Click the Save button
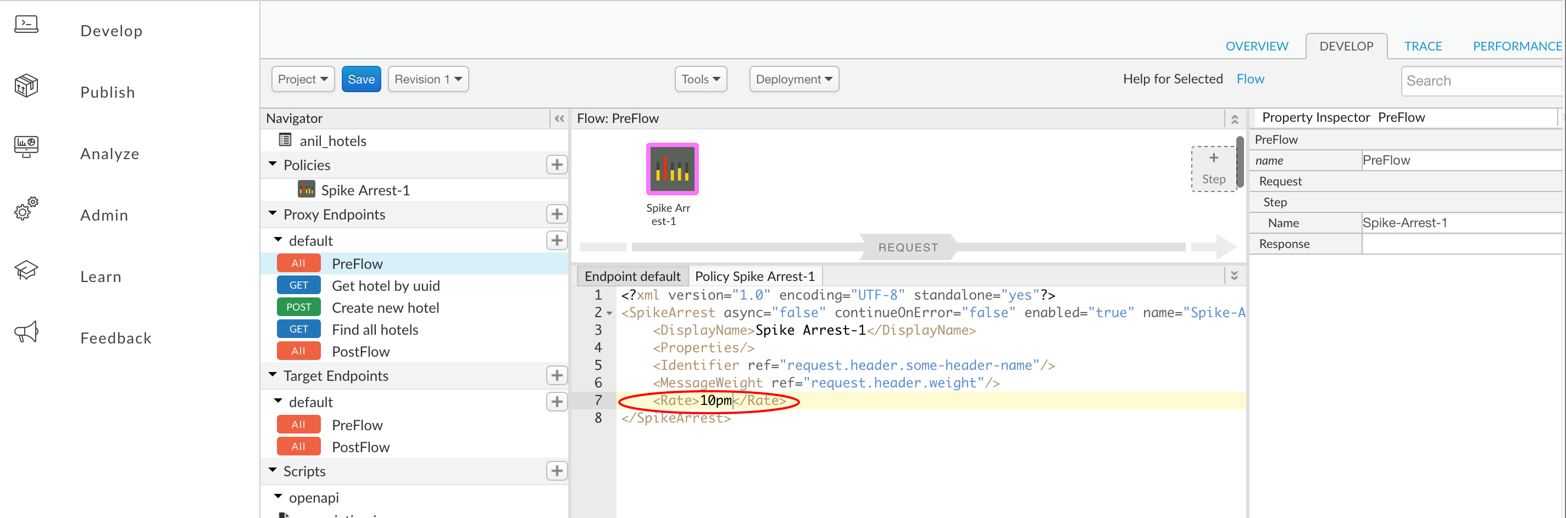Viewport: 1566px width, 518px height. pyautogui.click(x=361, y=80)
